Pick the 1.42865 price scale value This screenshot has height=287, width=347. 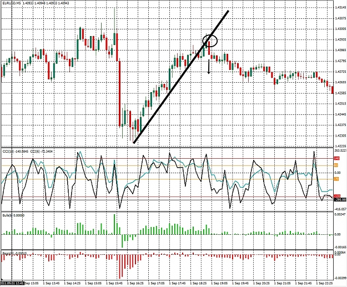(x=340, y=50)
